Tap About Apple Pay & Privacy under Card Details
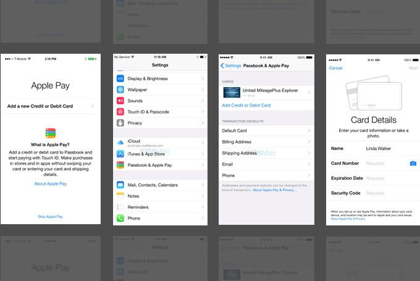This screenshot has width=420, height=281. (348, 219)
